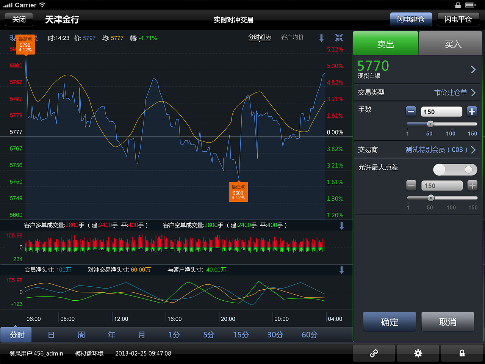Click the 闪电建仓 button

pyautogui.click(x=411, y=19)
